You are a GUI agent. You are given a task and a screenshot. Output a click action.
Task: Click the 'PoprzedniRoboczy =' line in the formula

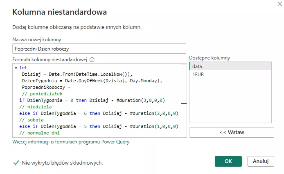(x=46, y=87)
